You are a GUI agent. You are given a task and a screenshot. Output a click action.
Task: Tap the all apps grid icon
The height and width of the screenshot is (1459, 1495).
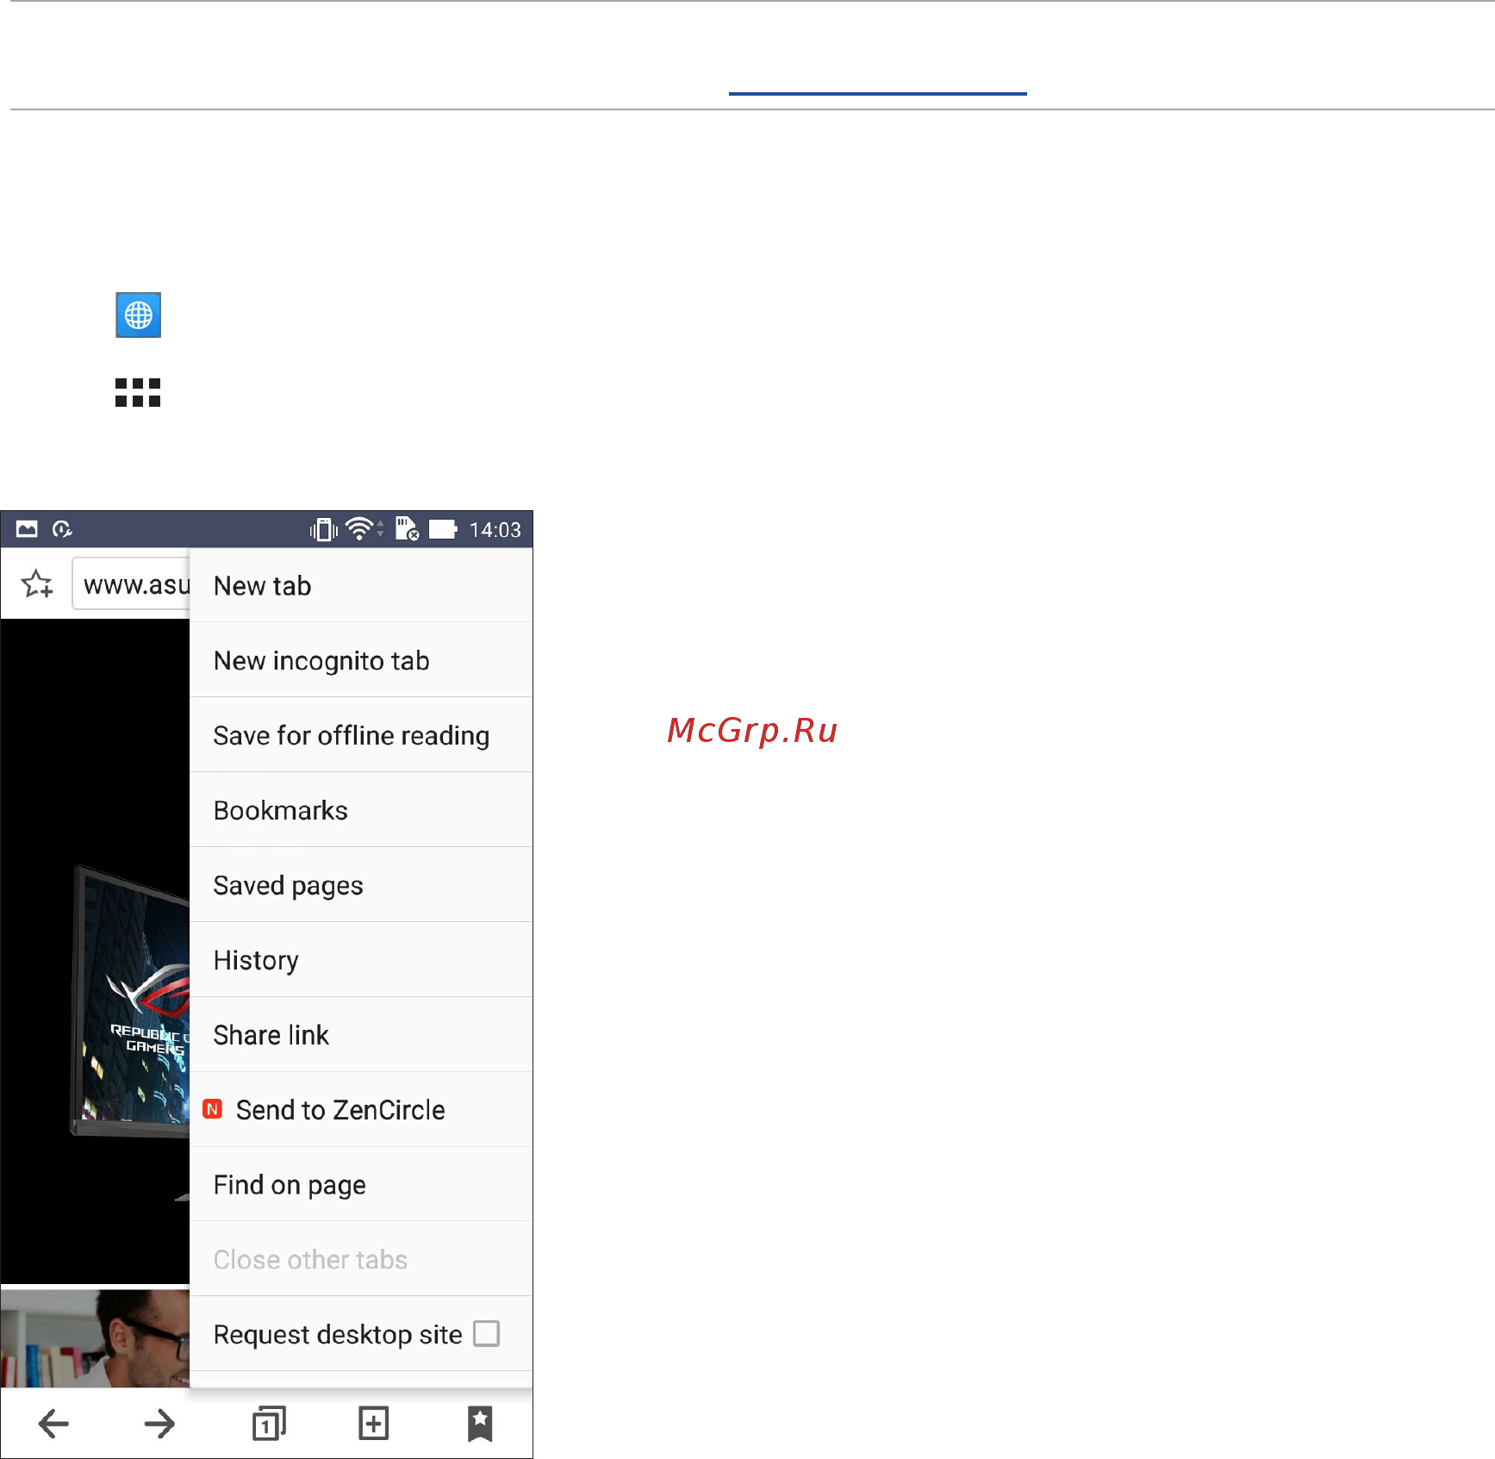(138, 392)
